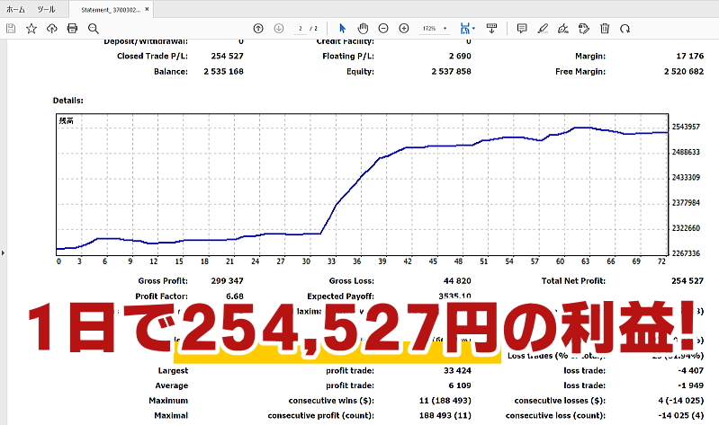Add a comment with the speech bubble tool
This screenshot has height=425, width=719.
(522, 29)
